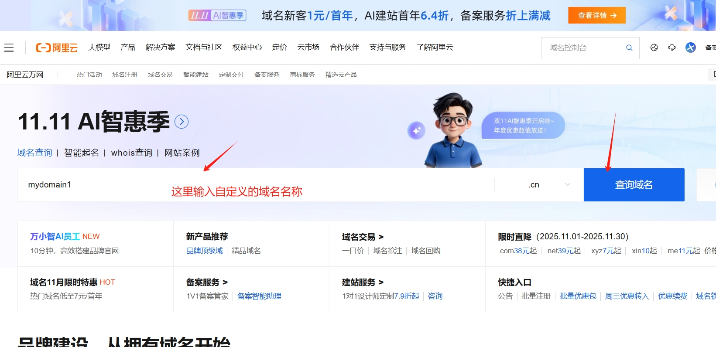Open the headset customer support icon
716x347 pixels.
coord(672,48)
